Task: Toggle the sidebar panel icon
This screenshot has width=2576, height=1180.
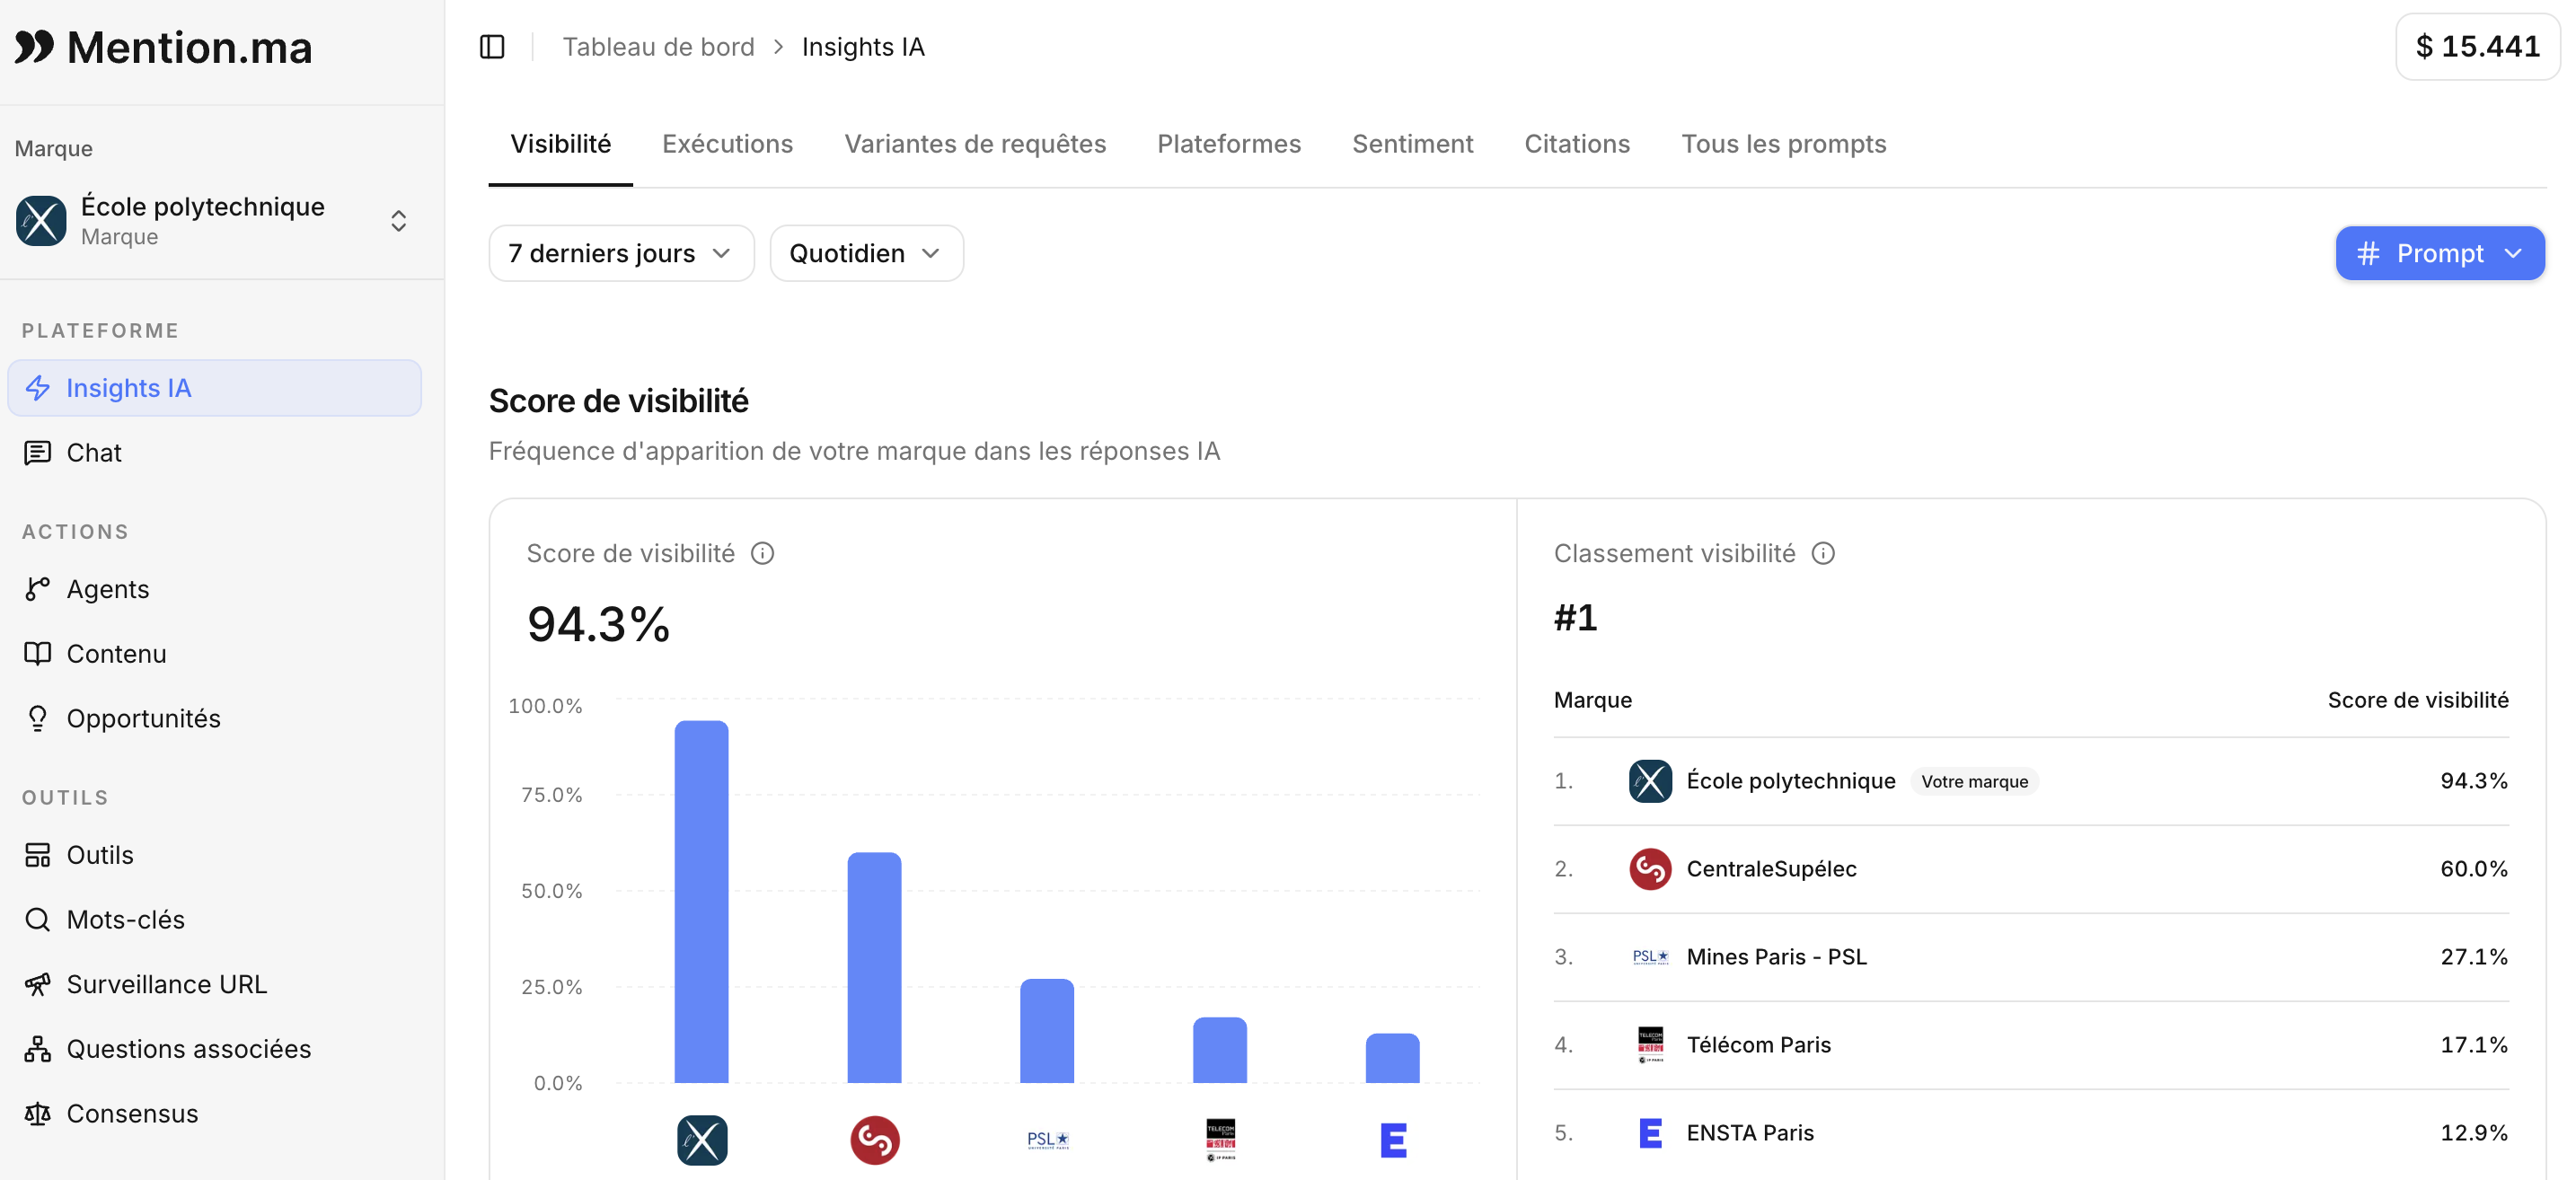Action: 492,47
